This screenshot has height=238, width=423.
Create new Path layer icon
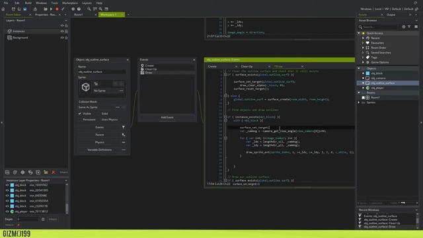click(30, 172)
